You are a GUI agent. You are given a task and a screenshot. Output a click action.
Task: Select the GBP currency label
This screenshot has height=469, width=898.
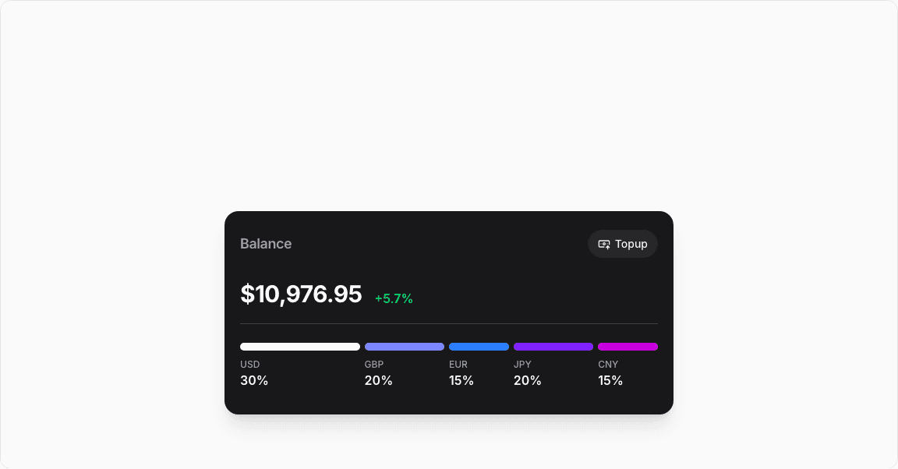click(374, 365)
